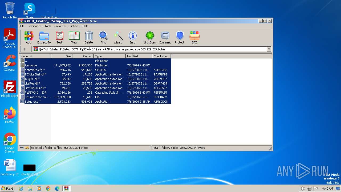Click the taskbar clock 8:40 AM

tap(327, 189)
